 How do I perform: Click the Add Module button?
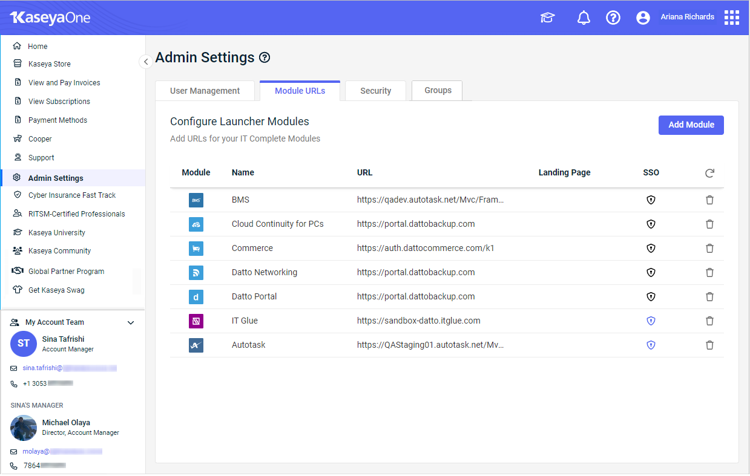[691, 125]
